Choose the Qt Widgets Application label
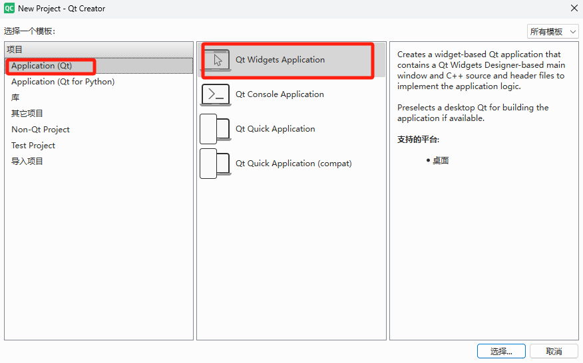 280,60
